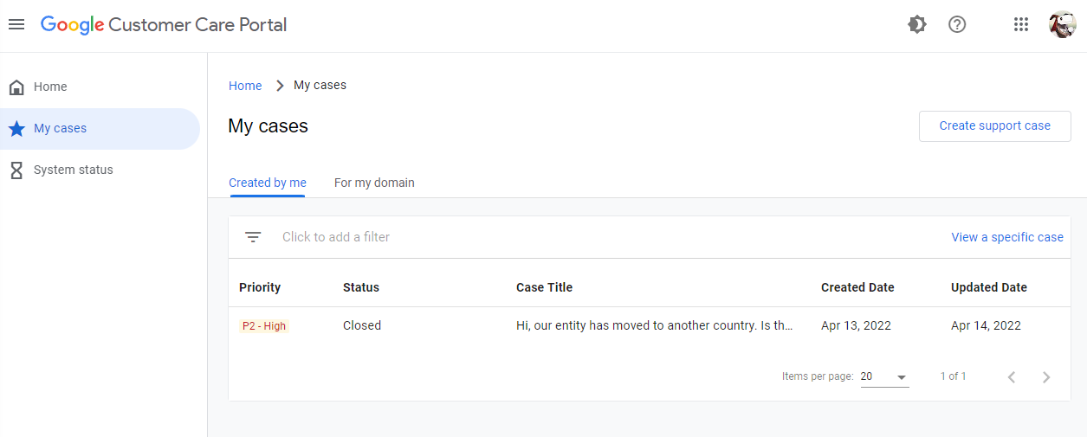The image size is (1087, 437).
Task: Go to the previous page of cases
Action: click(x=1012, y=377)
